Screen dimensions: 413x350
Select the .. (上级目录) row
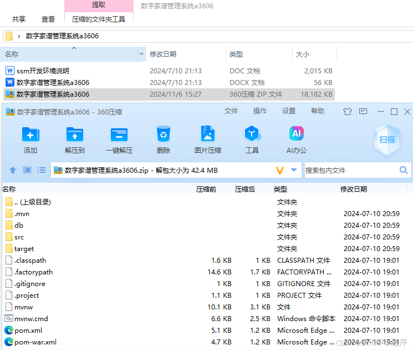pyautogui.click(x=206, y=202)
